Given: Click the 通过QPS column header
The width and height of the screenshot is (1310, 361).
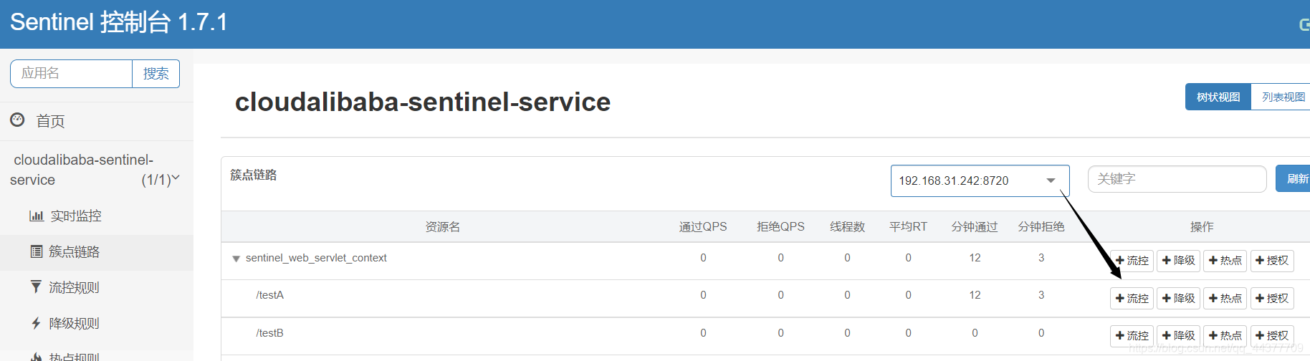Looking at the screenshot, I should (703, 227).
